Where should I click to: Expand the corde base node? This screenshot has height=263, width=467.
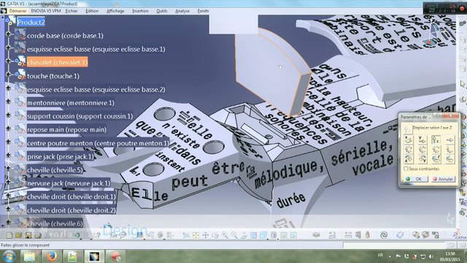pos(8,34)
